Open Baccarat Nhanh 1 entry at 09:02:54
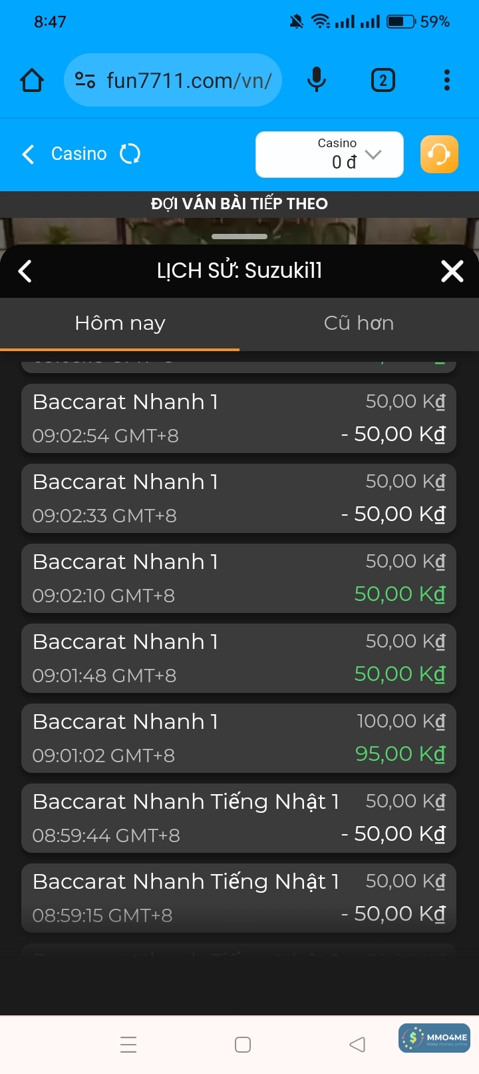479x1074 pixels. pyautogui.click(x=239, y=418)
